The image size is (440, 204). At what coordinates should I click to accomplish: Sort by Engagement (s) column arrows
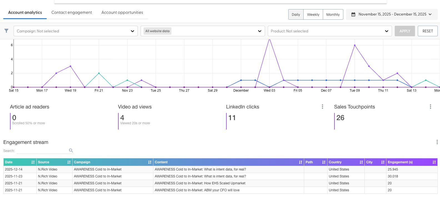tap(434, 162)
